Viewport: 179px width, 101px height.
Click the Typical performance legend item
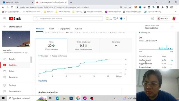tap(58, 56)
